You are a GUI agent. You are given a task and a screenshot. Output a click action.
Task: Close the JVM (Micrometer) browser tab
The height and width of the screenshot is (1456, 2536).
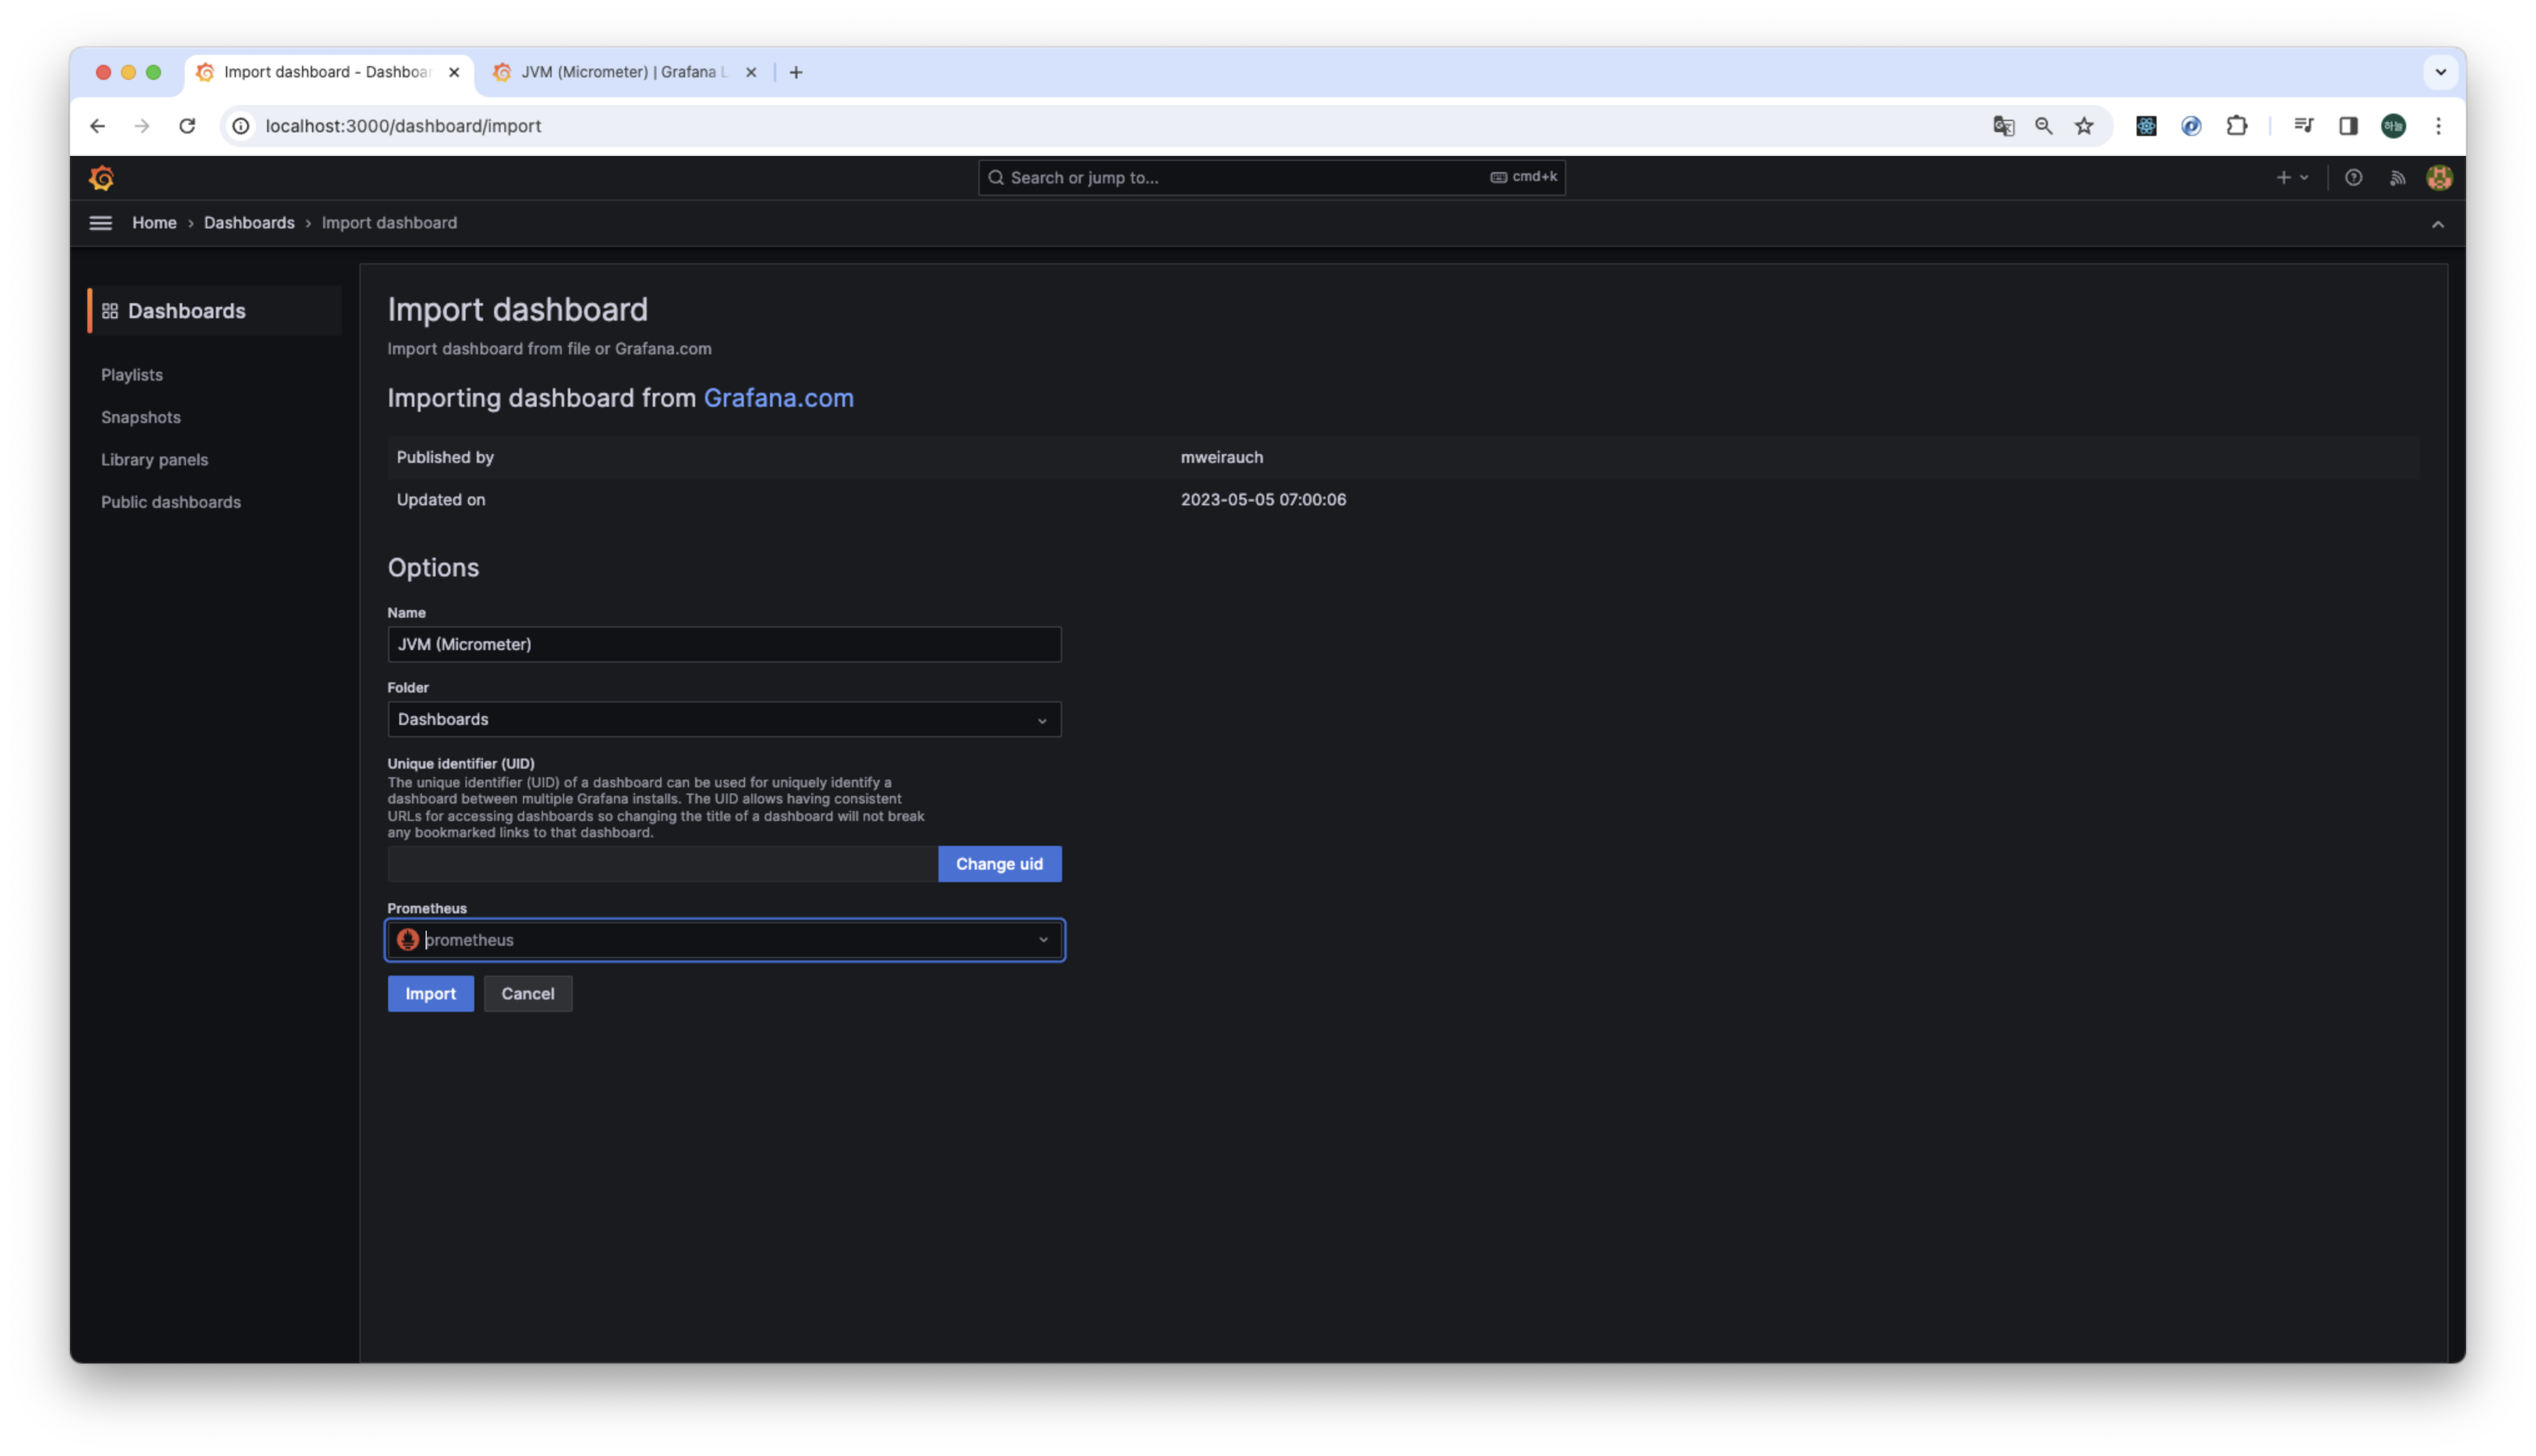(x=751, y=72)
